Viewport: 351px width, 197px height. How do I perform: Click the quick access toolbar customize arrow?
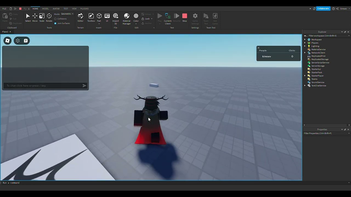pos(29,9)
